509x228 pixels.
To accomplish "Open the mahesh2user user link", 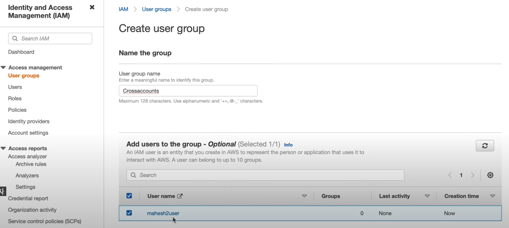I will coord(163,213).
